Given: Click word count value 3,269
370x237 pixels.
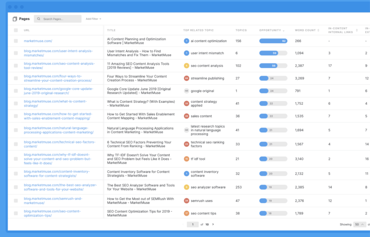Looking at the screenshot, I should click(x=300, y=78).
